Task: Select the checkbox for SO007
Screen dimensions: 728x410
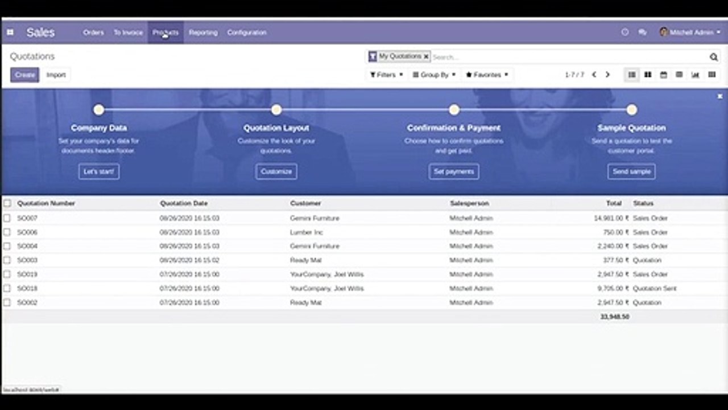Action: 7,218
